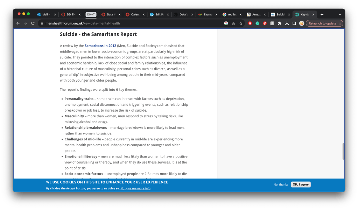Reload the current page
The image size is (358, 209).
click(x=33, y=23)
